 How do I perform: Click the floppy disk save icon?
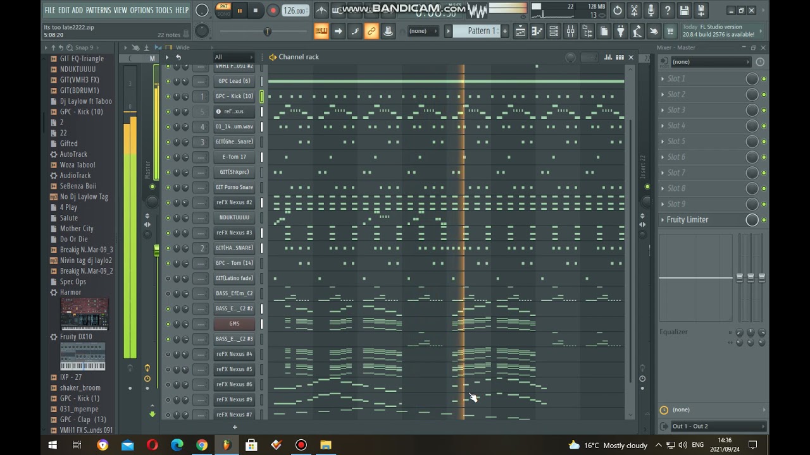pyautogui.click(x=684, y=11)
